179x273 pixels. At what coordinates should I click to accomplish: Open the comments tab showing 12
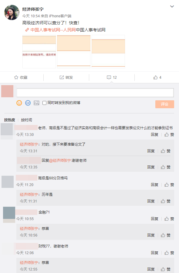tap(112, 78)
